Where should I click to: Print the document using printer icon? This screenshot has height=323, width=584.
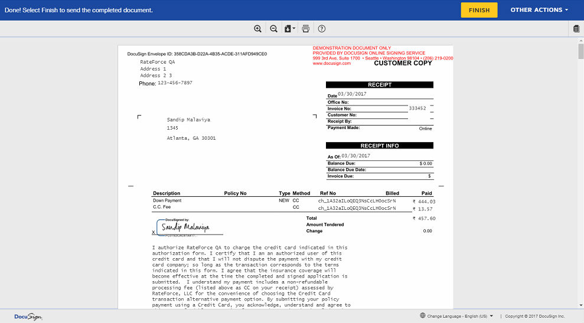click(305, 29)
